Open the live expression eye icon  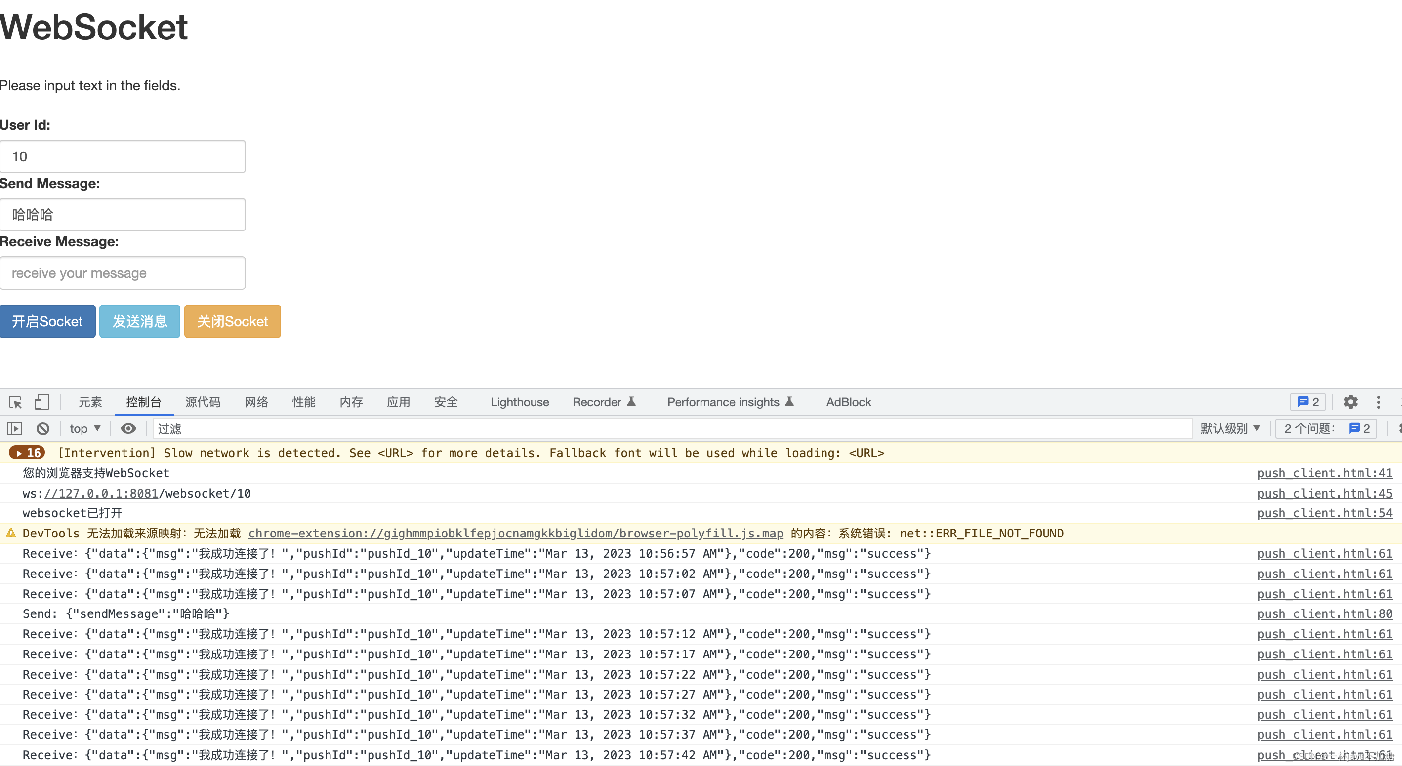tap(128, 429)
